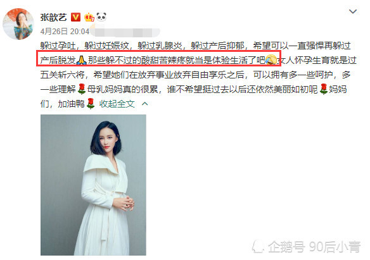Click the opening text 躲过孕吐
This screenshot has width=370, height=260.
(x=58, y=46)
